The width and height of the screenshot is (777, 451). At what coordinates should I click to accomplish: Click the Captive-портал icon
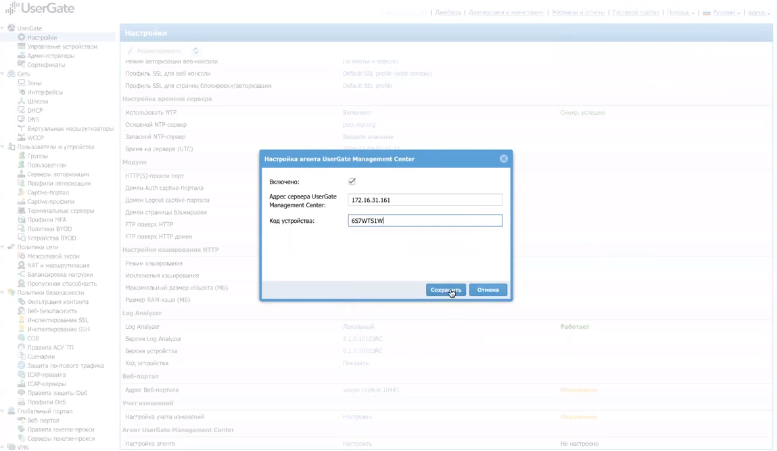[x=22, y=192]
